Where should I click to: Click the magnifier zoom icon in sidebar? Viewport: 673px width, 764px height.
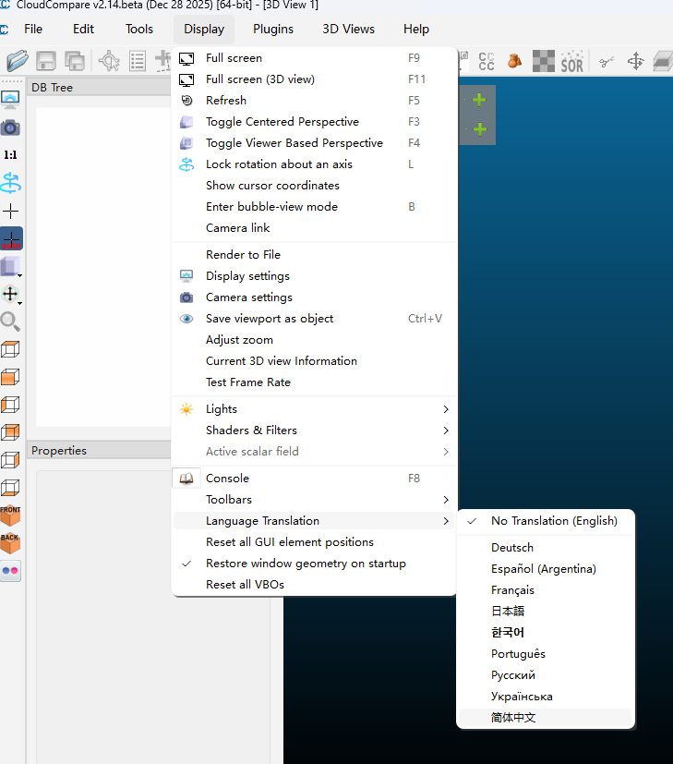tap(10, 321)
